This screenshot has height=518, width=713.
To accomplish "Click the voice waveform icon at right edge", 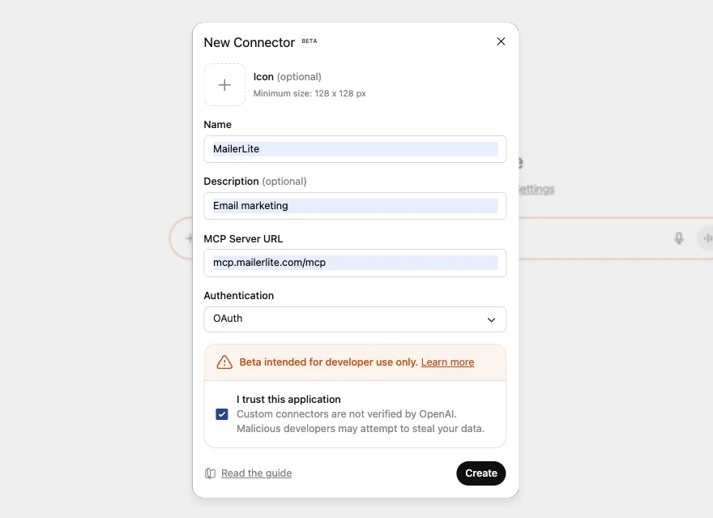I will [x=707, y=238].
